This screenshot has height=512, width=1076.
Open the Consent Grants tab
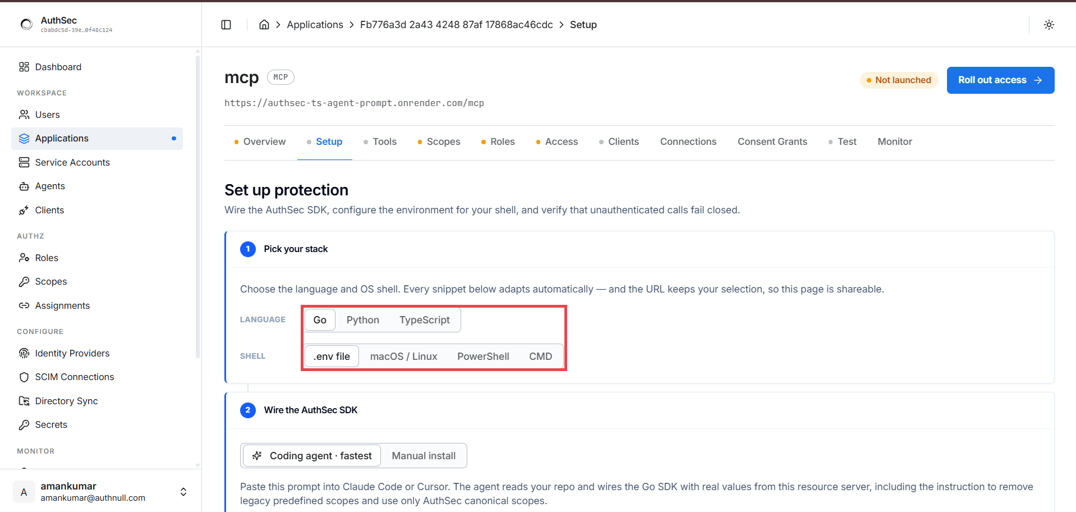tap(772, 142)
